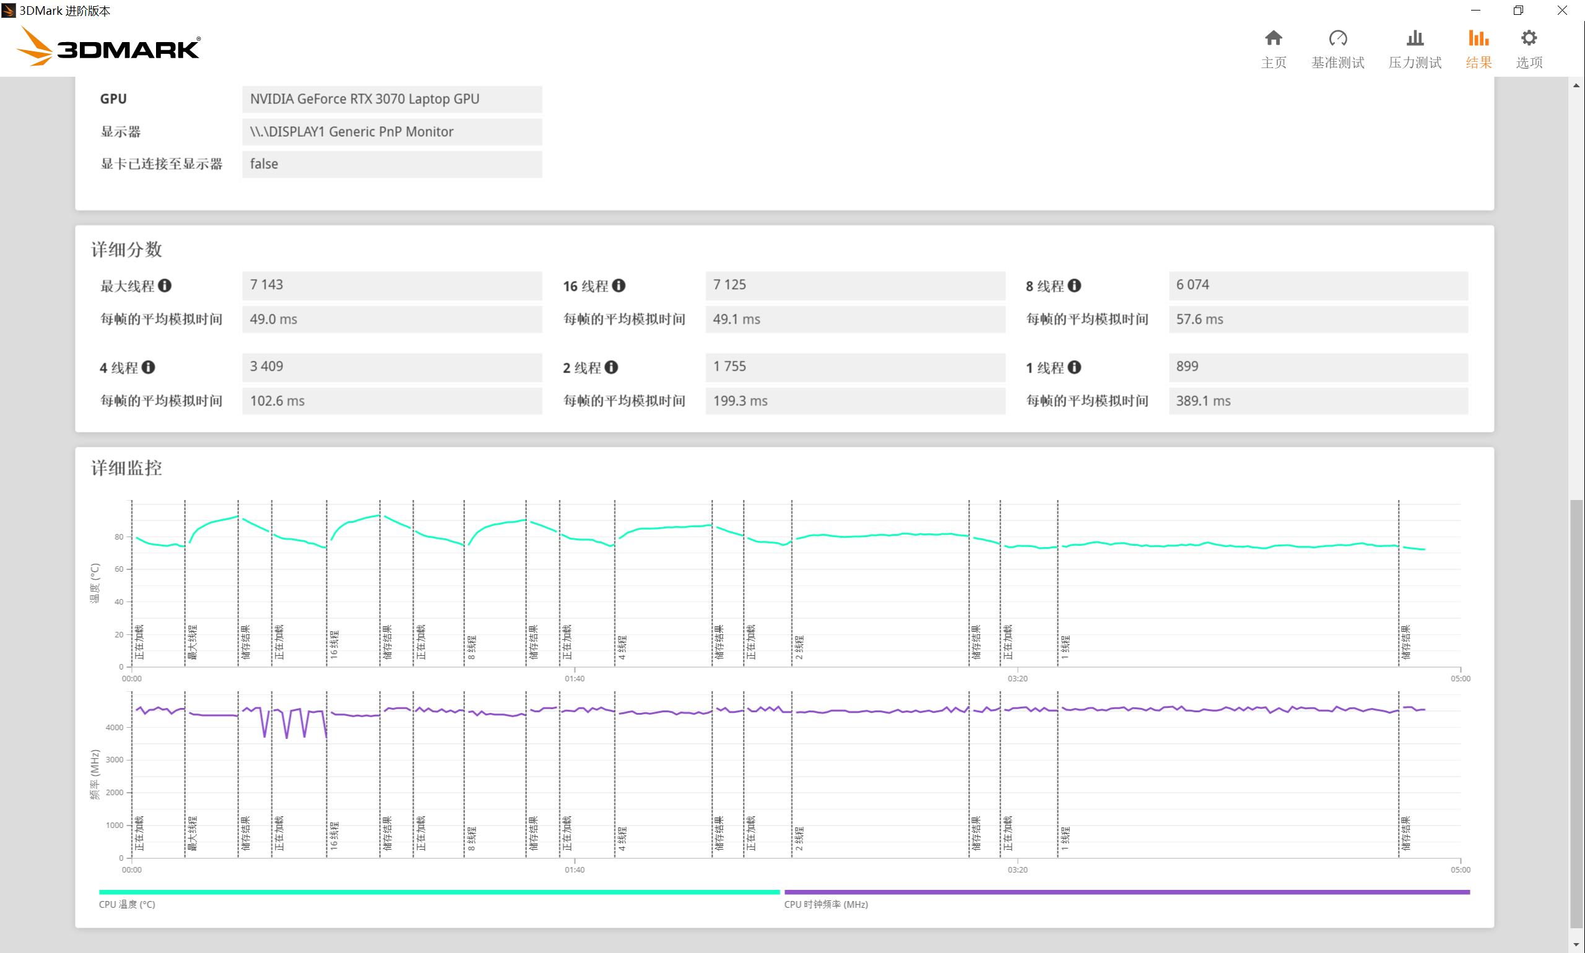Click info icon next to 最大线程

(165, 286)
